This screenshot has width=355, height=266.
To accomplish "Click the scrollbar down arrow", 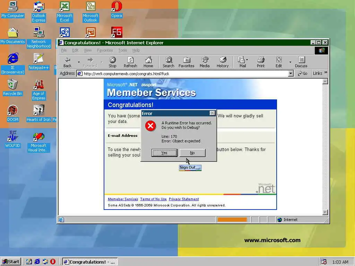I will (x=325, y=212).
